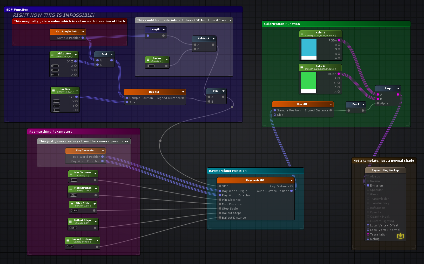This screenshot has width=424, height=264.
Task: Click the Bailout Distance node's menu icon
Action: pos(68,240)
